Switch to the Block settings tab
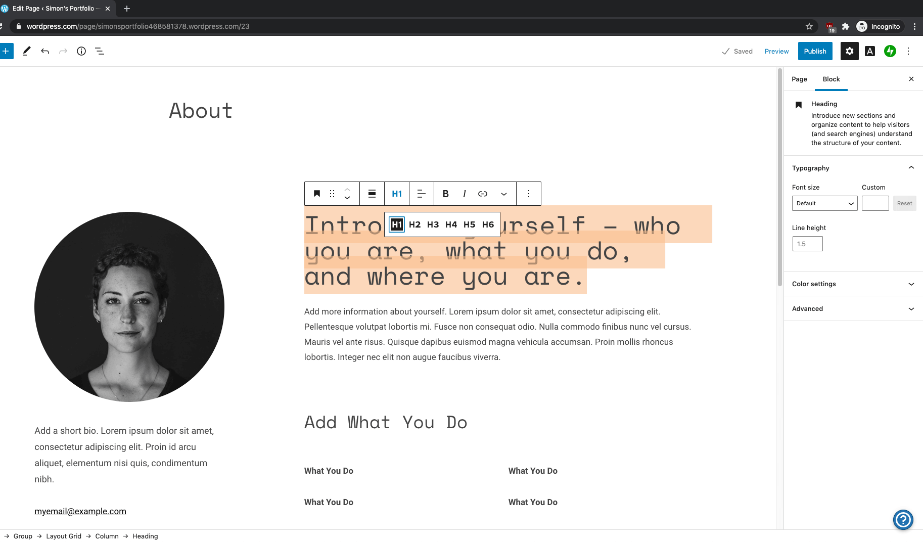This screenshot has width=923, height=542. [831, 79]
